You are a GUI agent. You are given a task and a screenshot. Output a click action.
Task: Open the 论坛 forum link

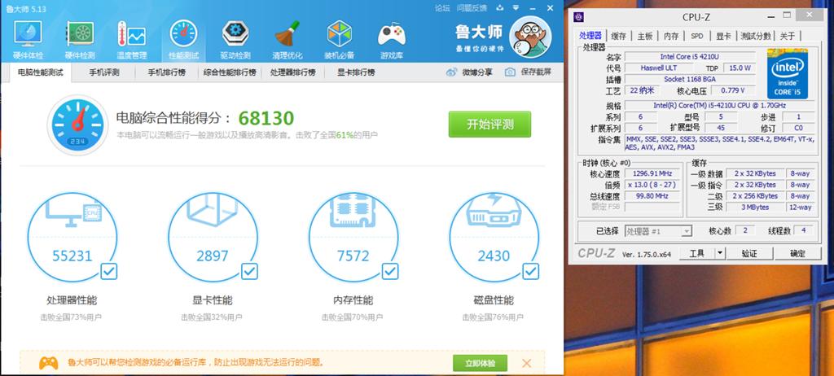point(442,7)
